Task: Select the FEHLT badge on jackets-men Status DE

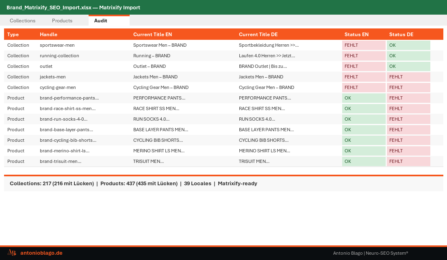Action: (x=408, y=77)
